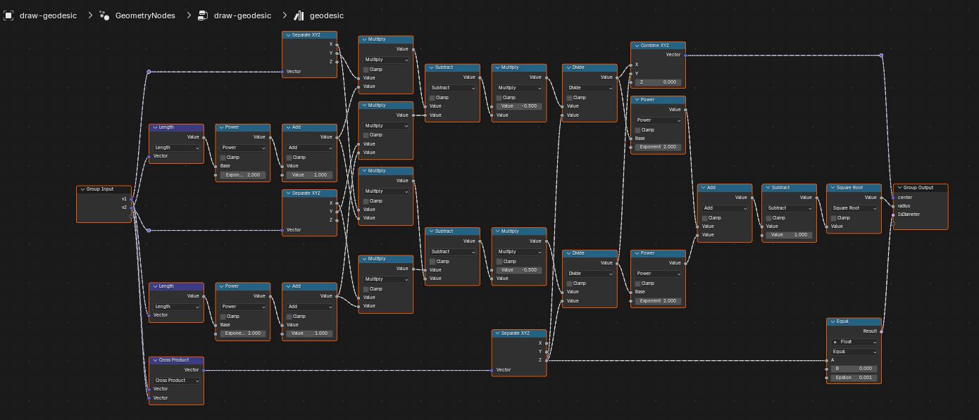The image size is (979, 420).
Task: Open the Square Root operation dropdown
Action: 854,208
